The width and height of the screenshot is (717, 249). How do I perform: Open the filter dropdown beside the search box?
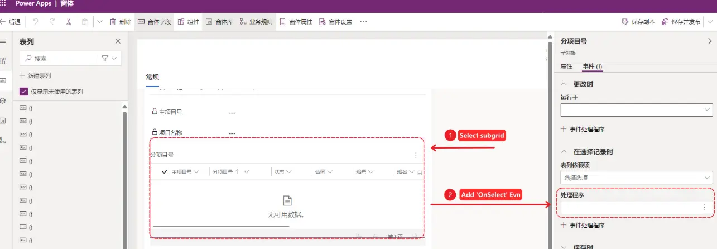point(109,58)
